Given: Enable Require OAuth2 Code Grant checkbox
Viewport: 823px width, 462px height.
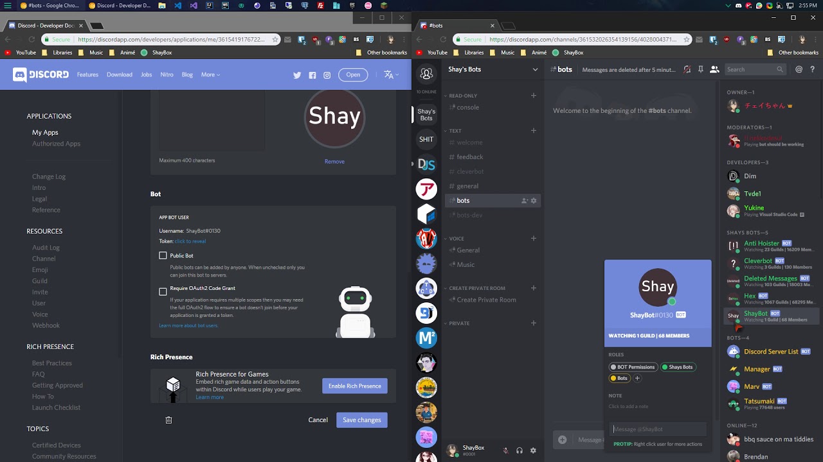Looking at the screenshot, I should pos(163,291).
